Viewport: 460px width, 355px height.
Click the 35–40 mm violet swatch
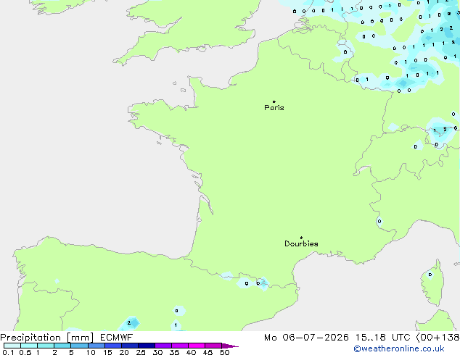click(x=180, y=346)
